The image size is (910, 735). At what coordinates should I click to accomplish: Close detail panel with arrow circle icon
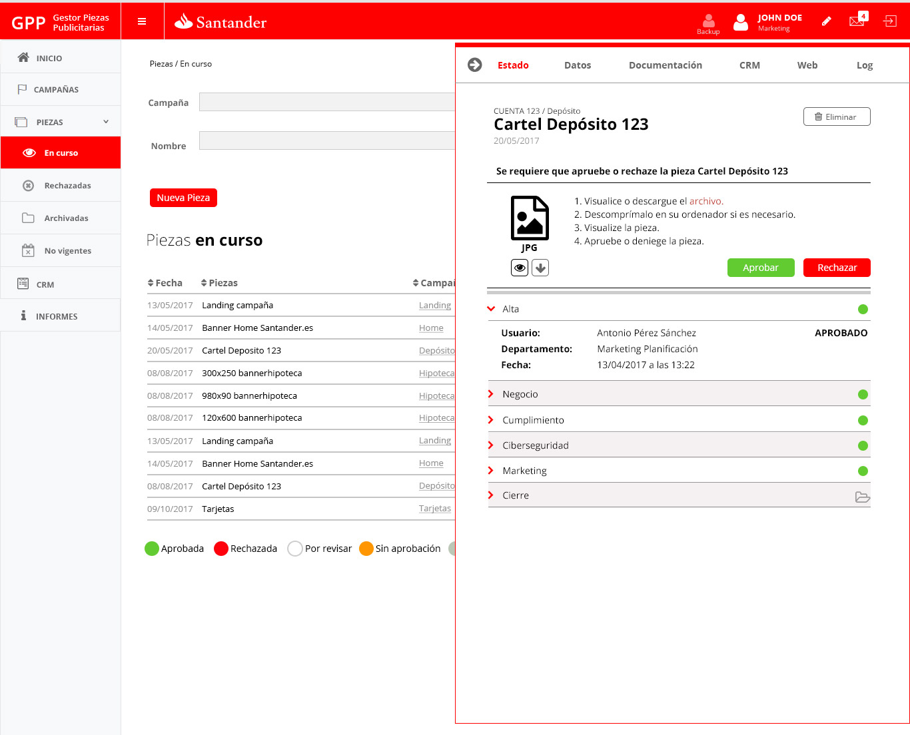coord(474,65)
